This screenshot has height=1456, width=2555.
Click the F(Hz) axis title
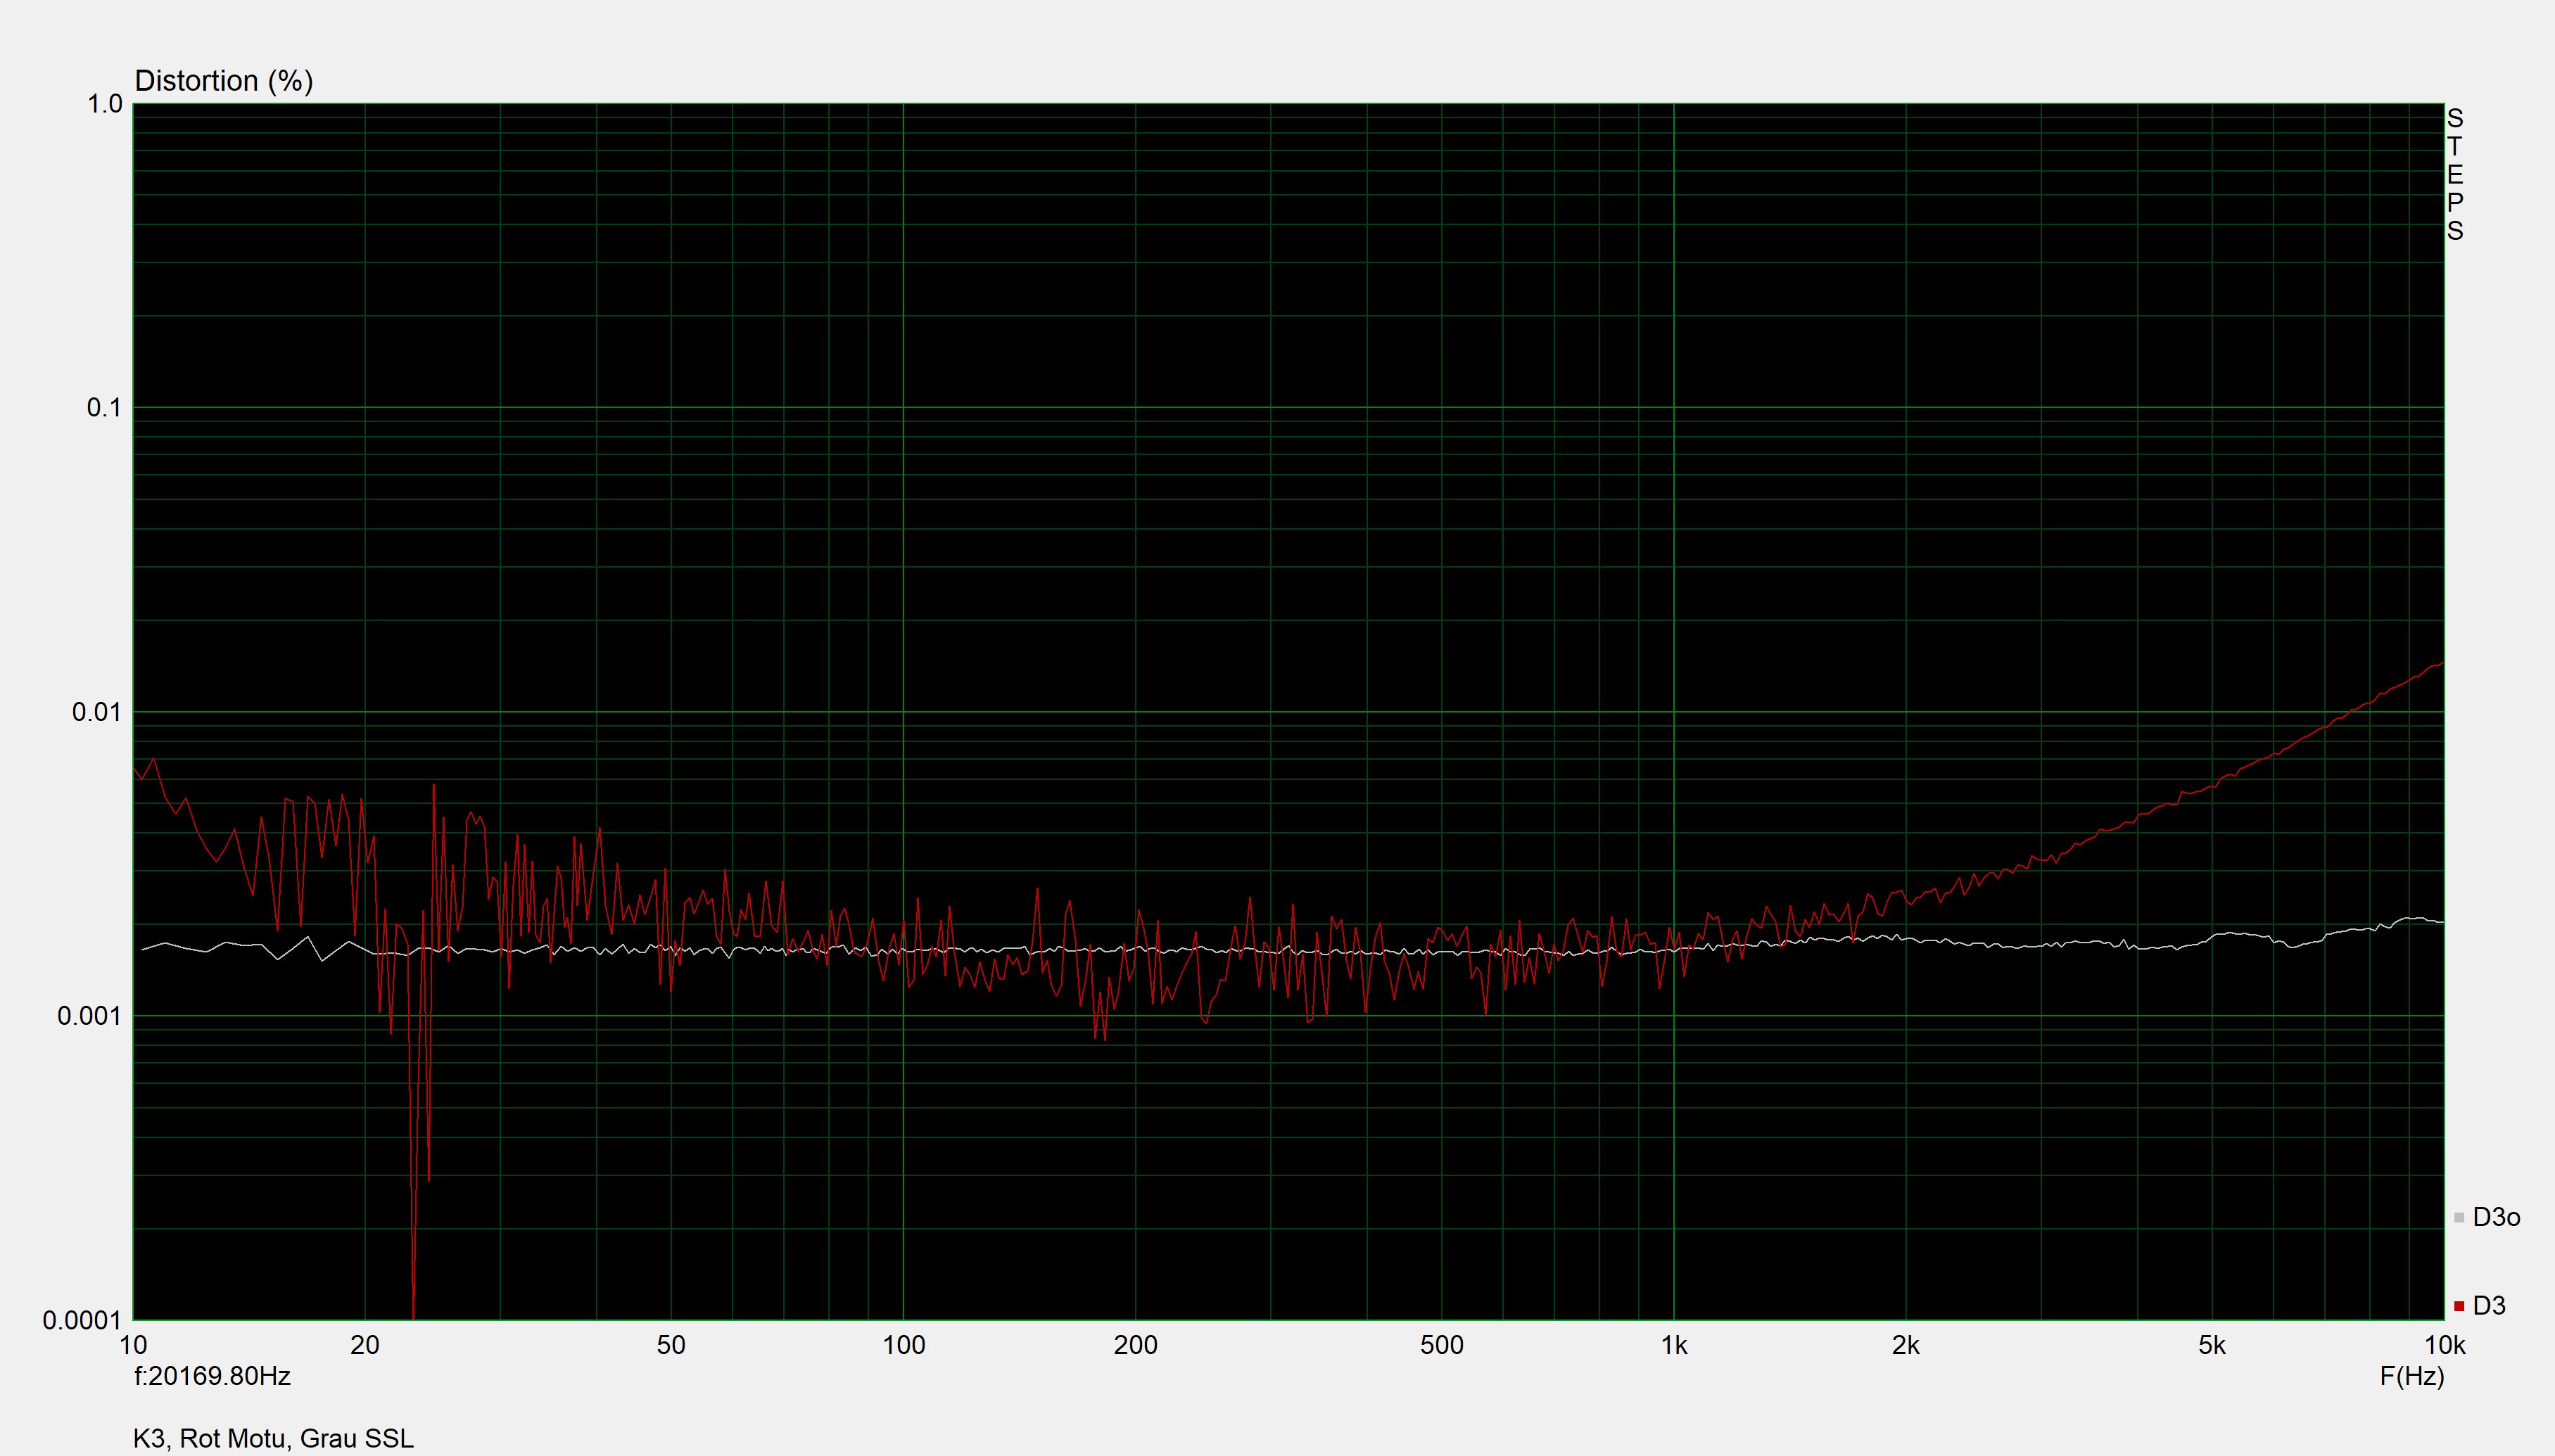(x=2412, y=1376)
